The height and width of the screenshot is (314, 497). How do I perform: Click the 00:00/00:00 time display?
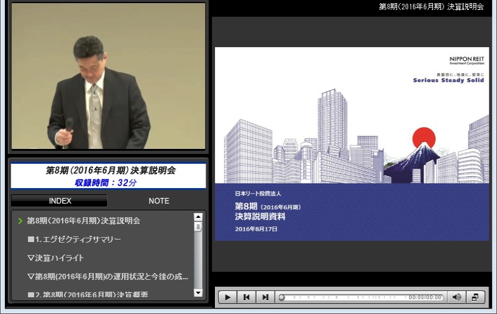pyautogui.click(x=425, y=297)
